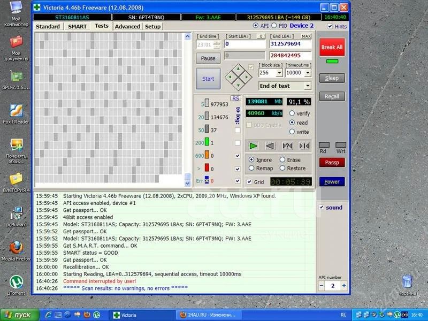This screenshot has height=321, width=428.
Task: Click Internet Explorer quick launch icon
Action: pos(49,315)
